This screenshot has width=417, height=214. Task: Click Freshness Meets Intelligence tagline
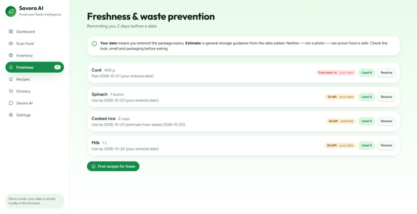(x=40, y=14)
